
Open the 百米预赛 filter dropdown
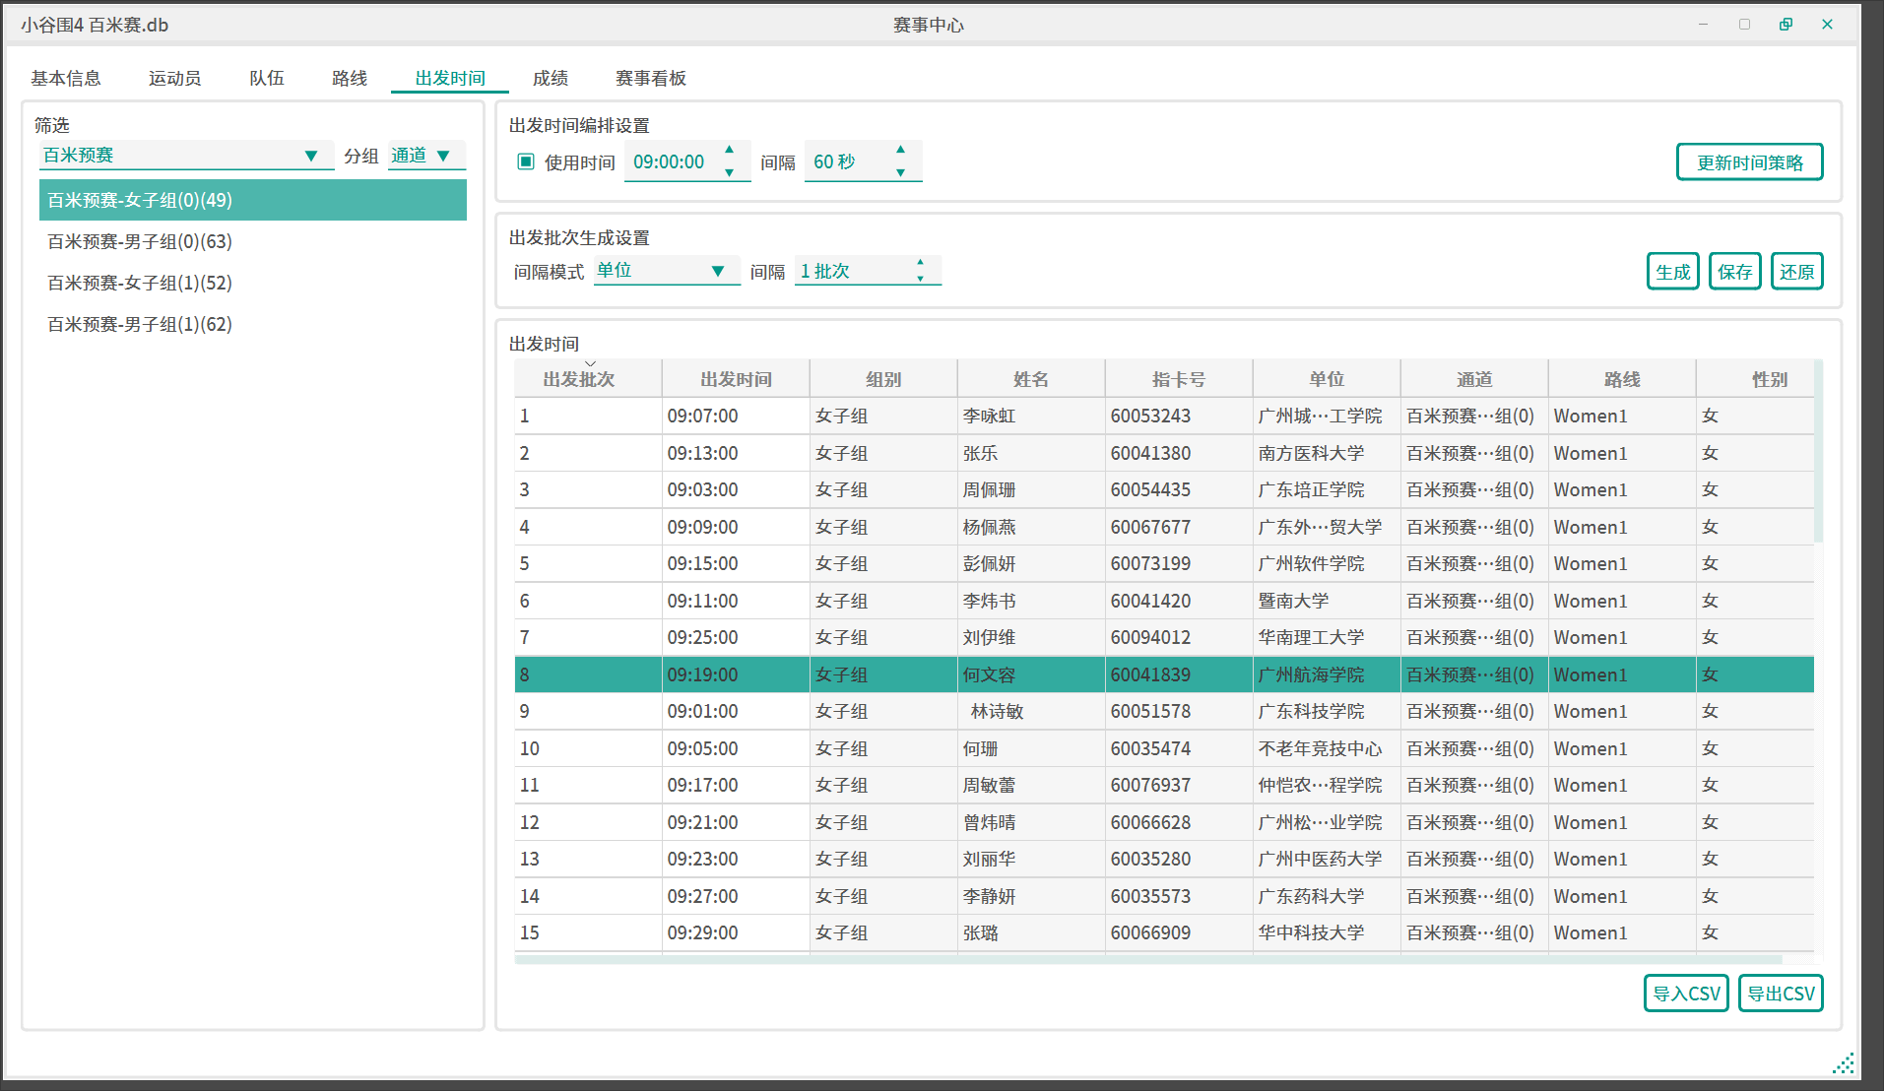pyautogui.click(x=311, y=156)
